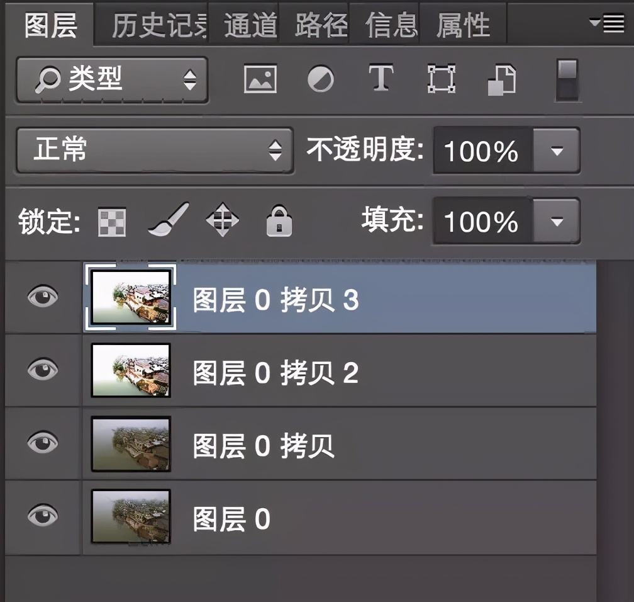634x602 pixels.
Task: Select layer name 图层 0 拷贝
Action: (x=264, y=446)
